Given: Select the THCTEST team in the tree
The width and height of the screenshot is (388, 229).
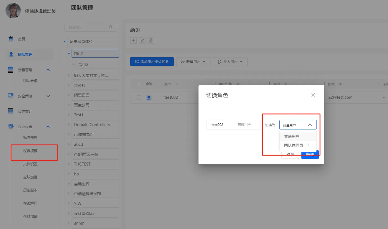Looking at the screenshot, I should [95, 164].
